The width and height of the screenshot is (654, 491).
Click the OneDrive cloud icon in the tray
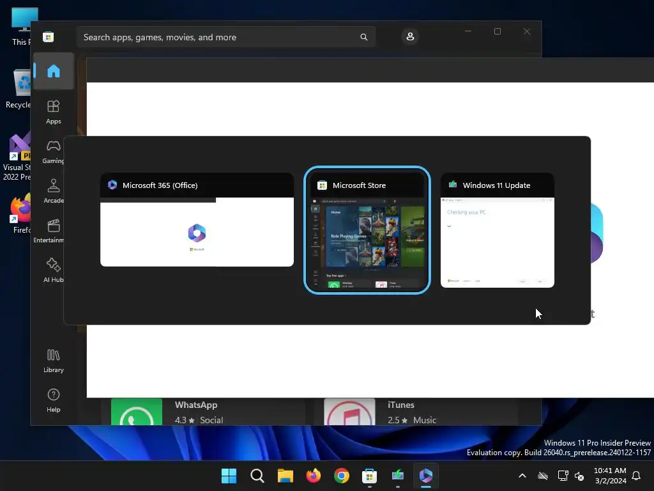coord(543,476)
